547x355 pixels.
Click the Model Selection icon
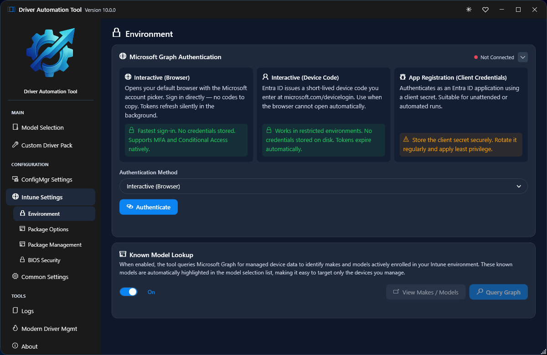(x=15, y=127)
